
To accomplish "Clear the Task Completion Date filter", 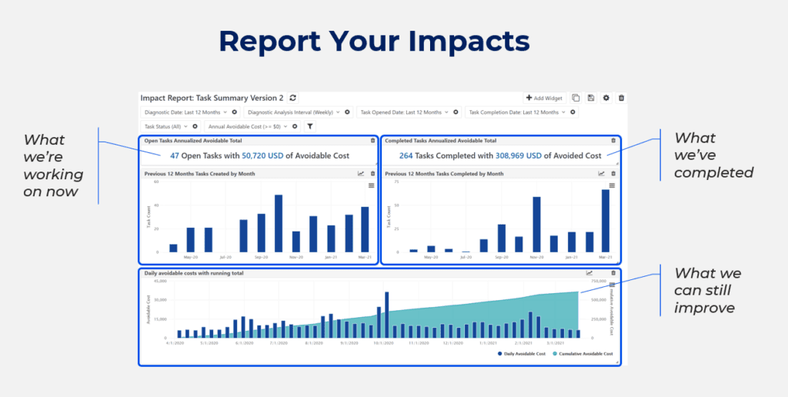I will [x=573, y=112].
